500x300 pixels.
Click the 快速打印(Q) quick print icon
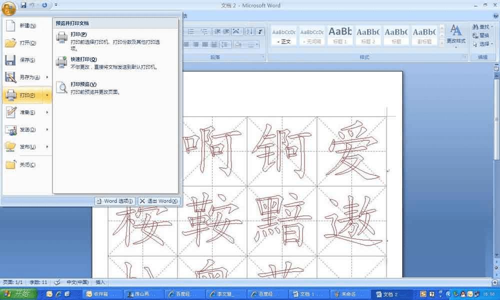[x=61, y=62]
